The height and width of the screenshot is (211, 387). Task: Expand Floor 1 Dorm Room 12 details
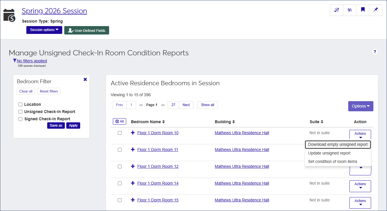pyautogui.click(x=133, y=166)
